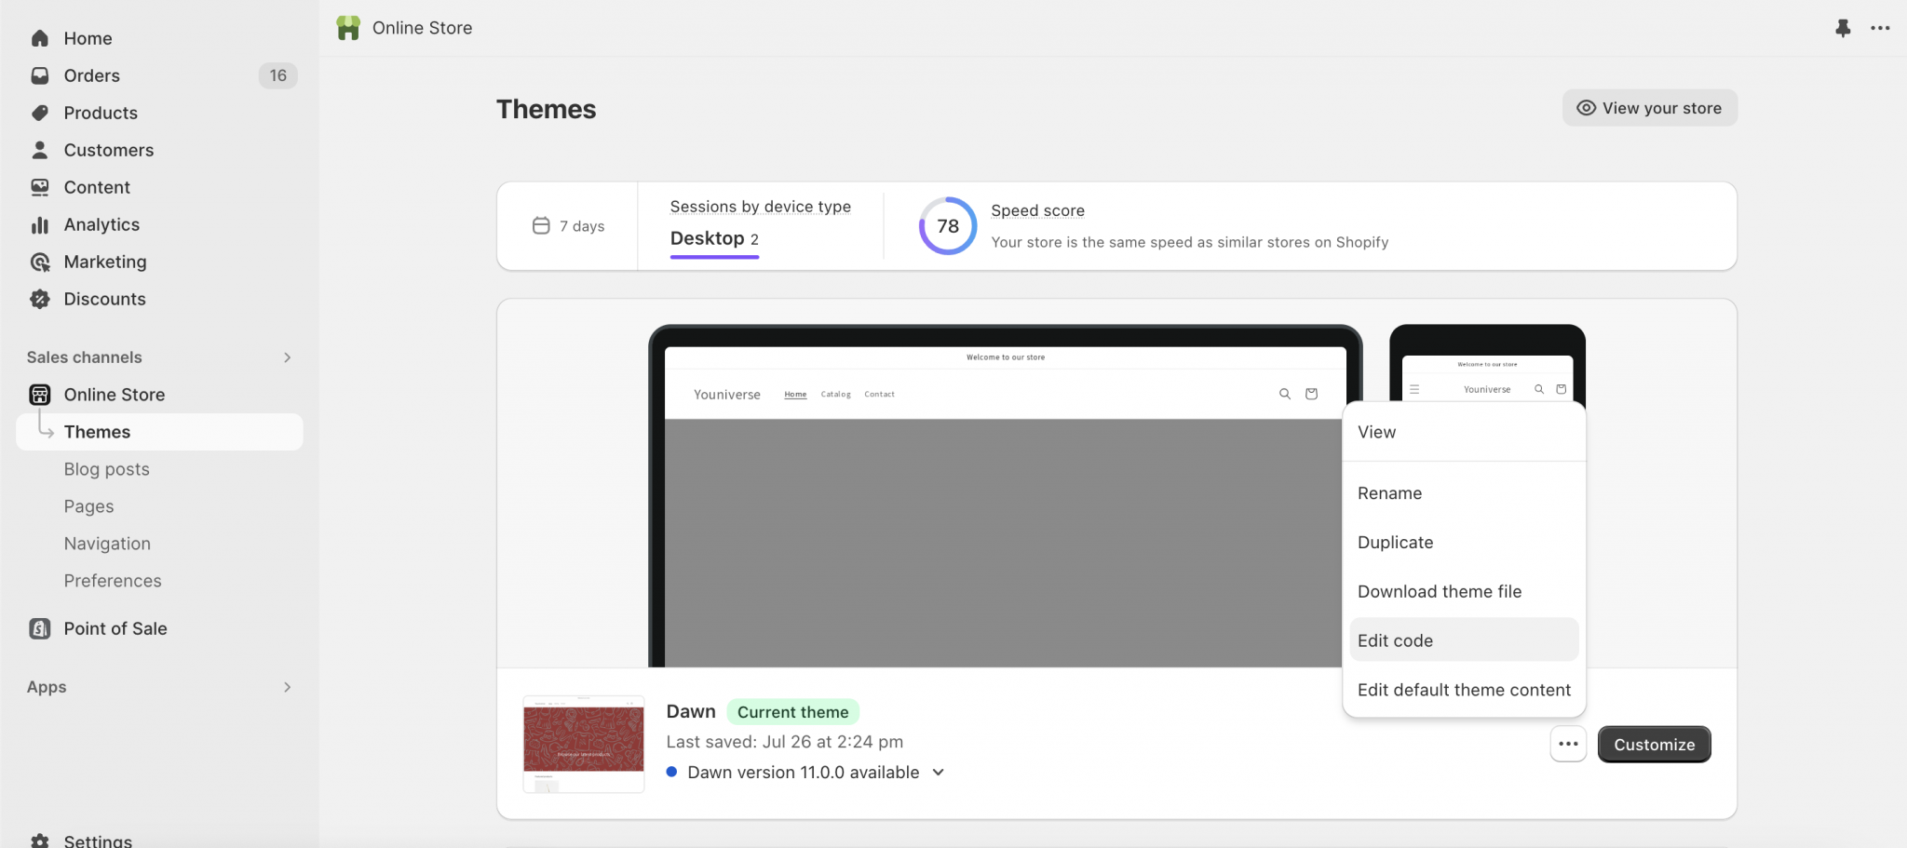This screenshot has width=1907, height=848.
Task: Click the Products tag icon
Action: click(x=40, y=113)
